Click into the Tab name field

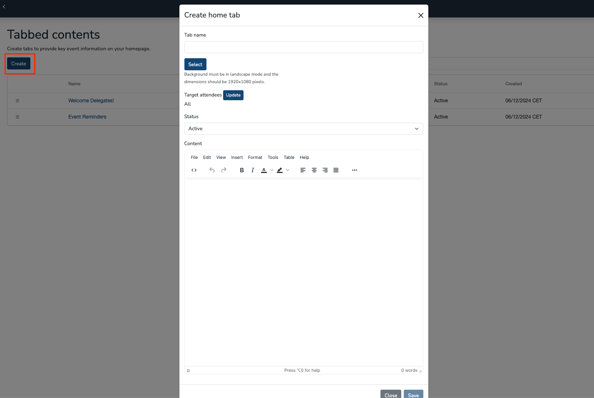(x=303, y=47)
